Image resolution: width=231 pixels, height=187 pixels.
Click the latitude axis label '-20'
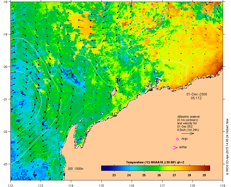coord(5,67)
